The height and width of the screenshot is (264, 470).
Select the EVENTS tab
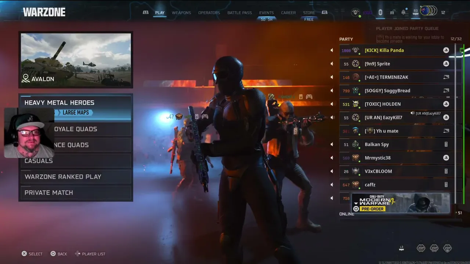pyautogui.click(x=267, y=13)
